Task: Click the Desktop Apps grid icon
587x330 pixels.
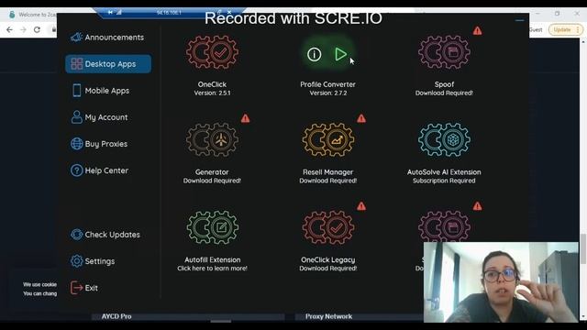Action: 76,64
